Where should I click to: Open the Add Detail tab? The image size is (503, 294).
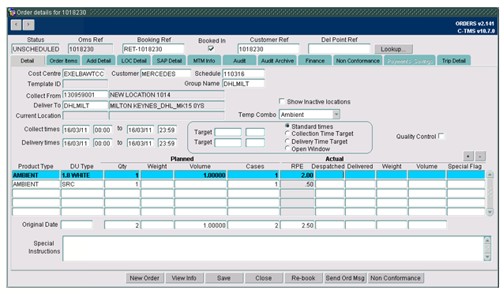(x=99, y=61)
